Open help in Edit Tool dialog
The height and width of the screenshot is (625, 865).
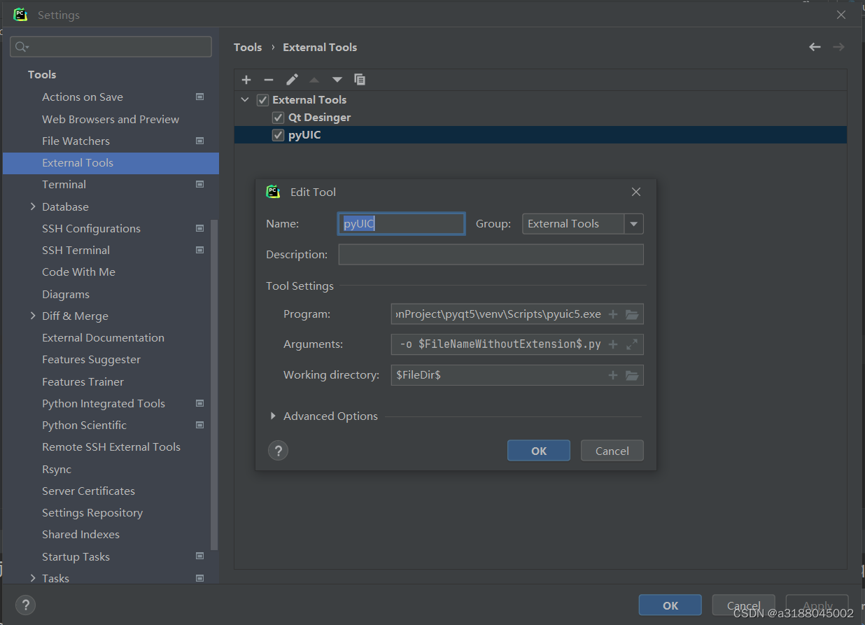pos(278,451)
